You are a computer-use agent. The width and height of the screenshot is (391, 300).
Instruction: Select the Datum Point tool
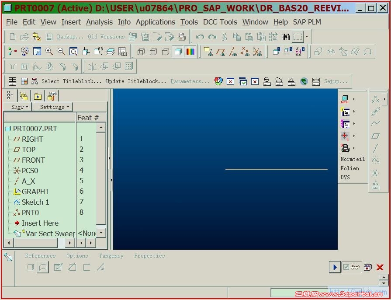pos(375,99)
